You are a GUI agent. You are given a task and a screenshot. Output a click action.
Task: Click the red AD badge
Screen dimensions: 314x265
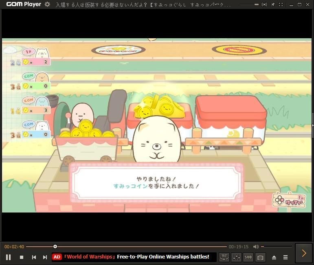coord(57,257)
